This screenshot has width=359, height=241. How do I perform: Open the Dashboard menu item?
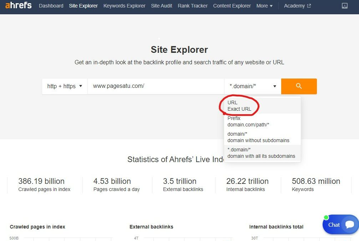pyautogui.click(x=51, y=6)
